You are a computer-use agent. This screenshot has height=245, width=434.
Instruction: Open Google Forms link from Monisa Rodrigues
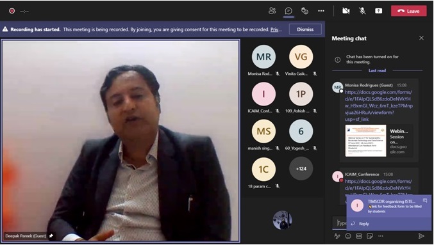pos(379,106)
